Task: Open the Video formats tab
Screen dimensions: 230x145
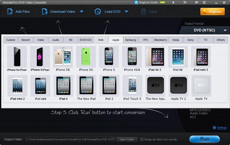Action: tap(41, 40)
